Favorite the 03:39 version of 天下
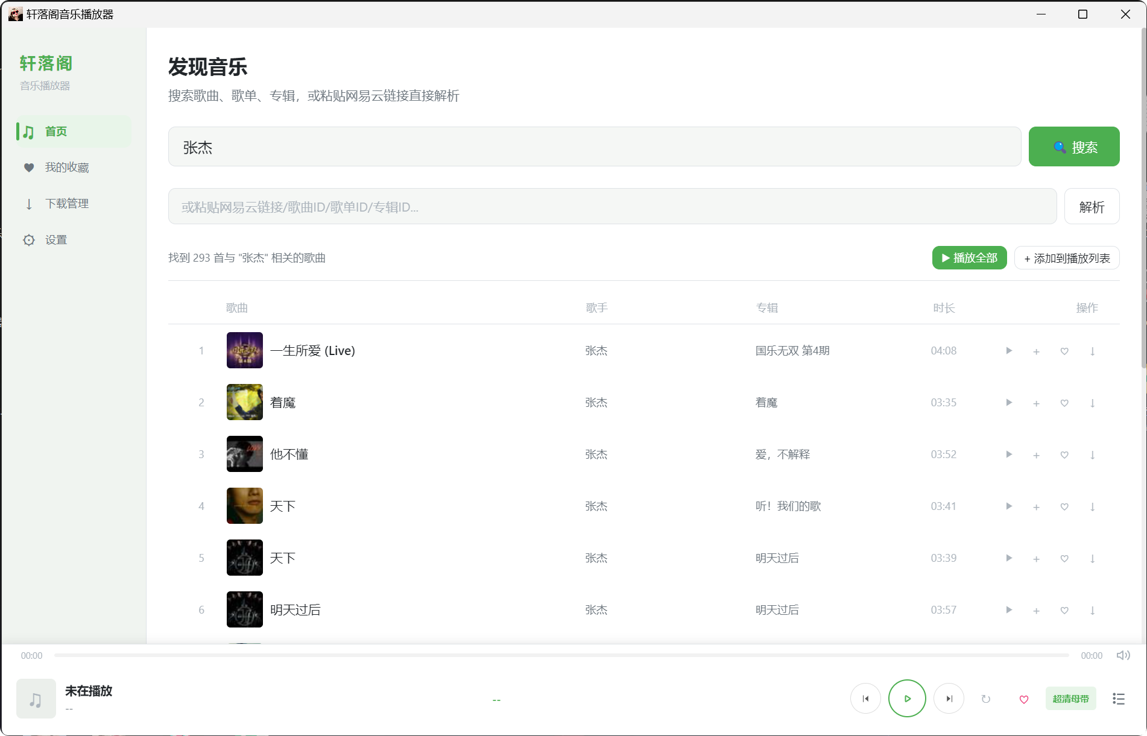 point(1064,559)
